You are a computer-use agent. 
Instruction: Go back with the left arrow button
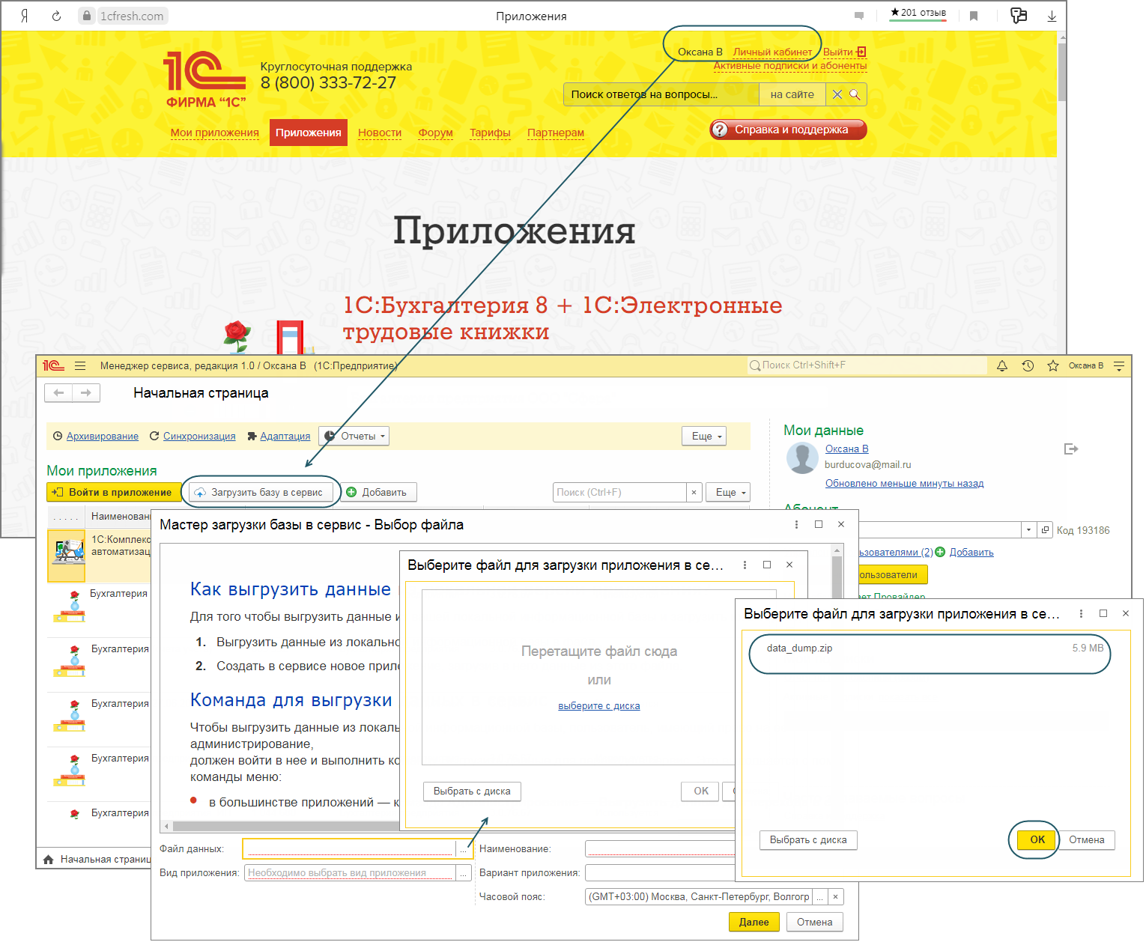(58, 392)
